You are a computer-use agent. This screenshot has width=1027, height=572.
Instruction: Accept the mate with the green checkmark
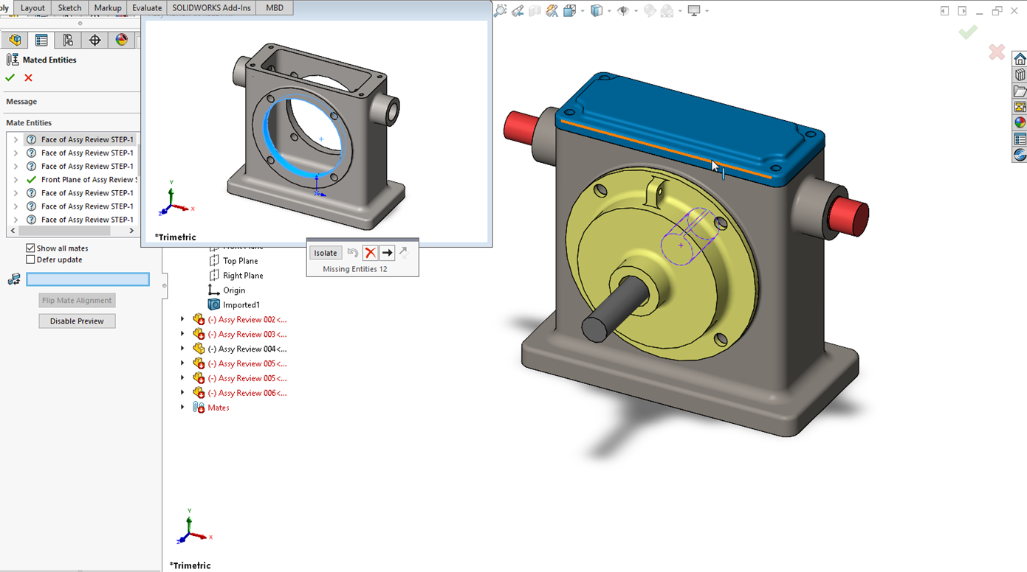[10, 77]
